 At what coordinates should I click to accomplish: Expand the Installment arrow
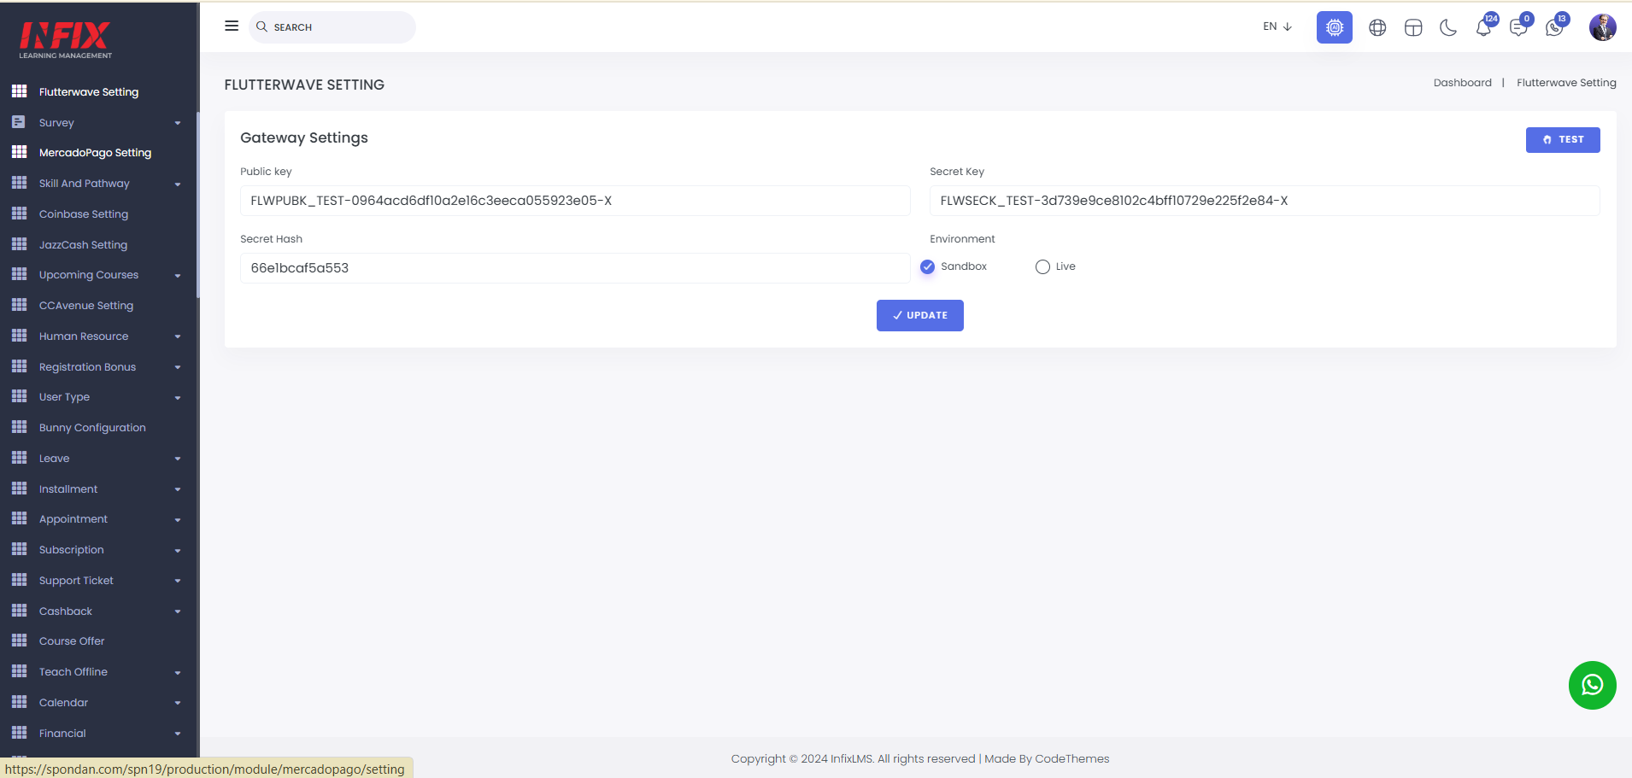coord(178,489)
